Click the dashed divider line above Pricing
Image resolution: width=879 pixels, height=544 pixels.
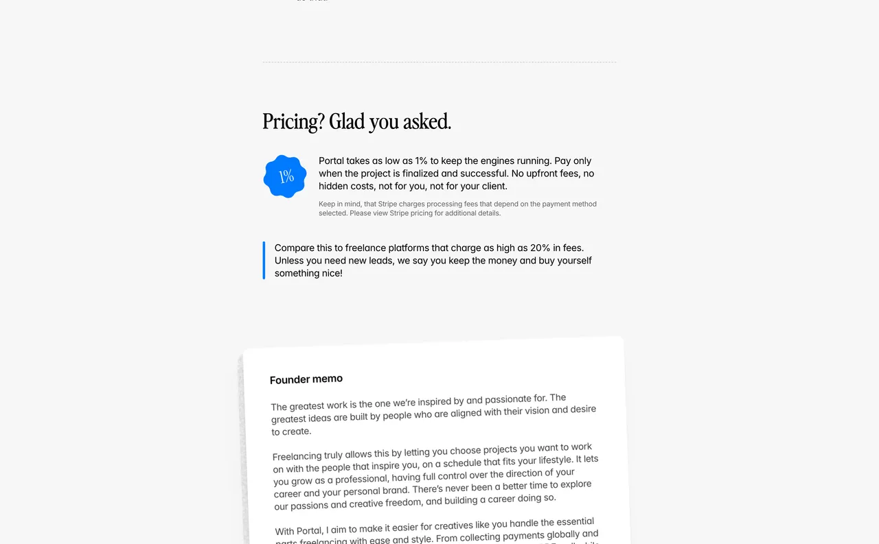439,62
